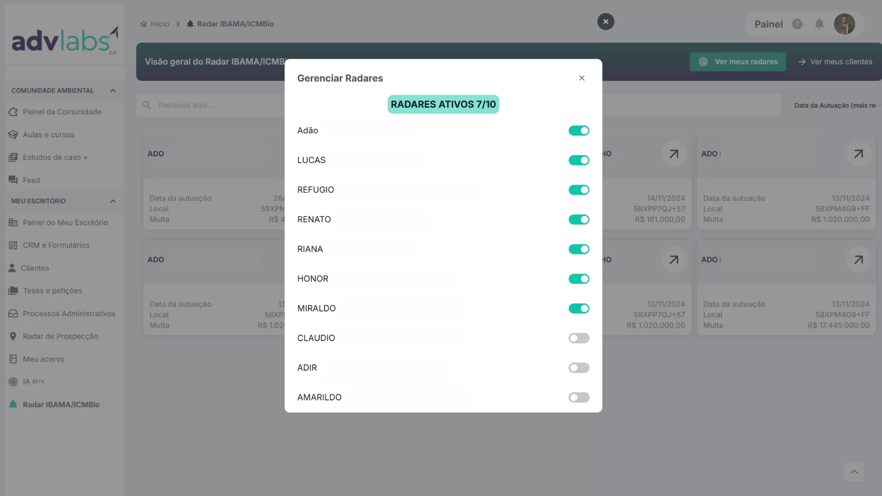Open Radar de Prospecção from sidebar

tap(60, 336)
